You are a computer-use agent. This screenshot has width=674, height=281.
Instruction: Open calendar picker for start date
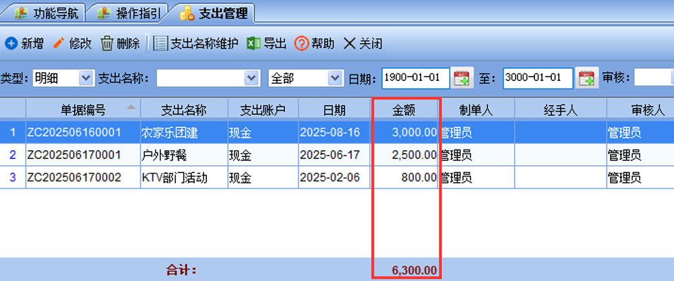(x=462, y=78)
